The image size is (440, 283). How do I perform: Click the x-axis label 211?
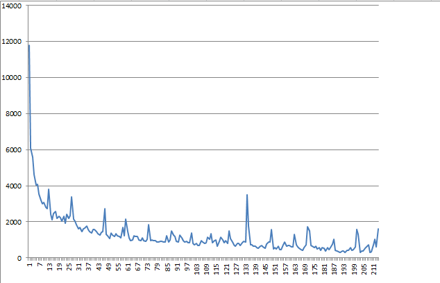(373, 268)
